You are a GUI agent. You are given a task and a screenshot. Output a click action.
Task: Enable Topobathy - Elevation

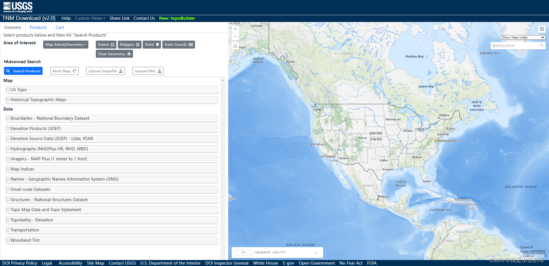[8, 220]
